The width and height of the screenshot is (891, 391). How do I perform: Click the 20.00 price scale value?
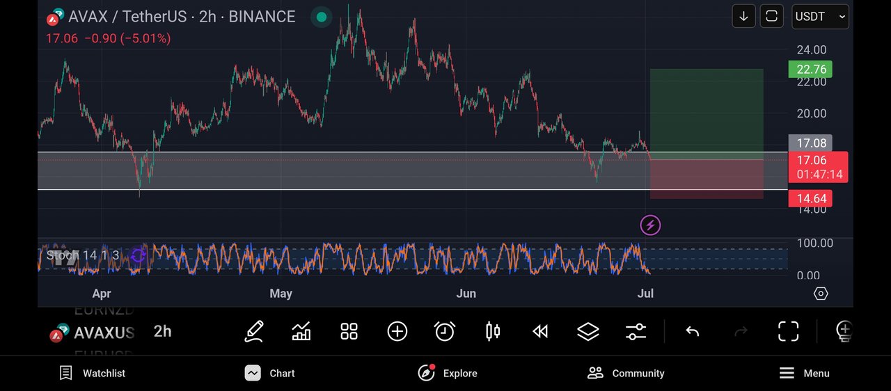812,114
